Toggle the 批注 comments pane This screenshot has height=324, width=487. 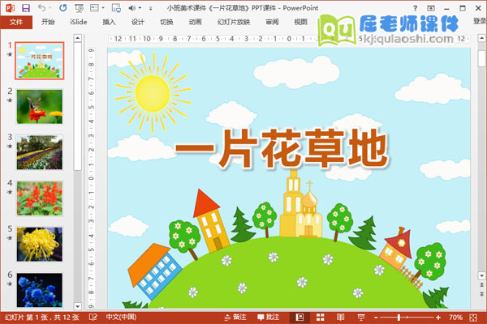269,318
